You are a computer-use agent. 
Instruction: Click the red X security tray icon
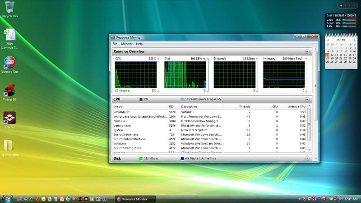[305, 198]
